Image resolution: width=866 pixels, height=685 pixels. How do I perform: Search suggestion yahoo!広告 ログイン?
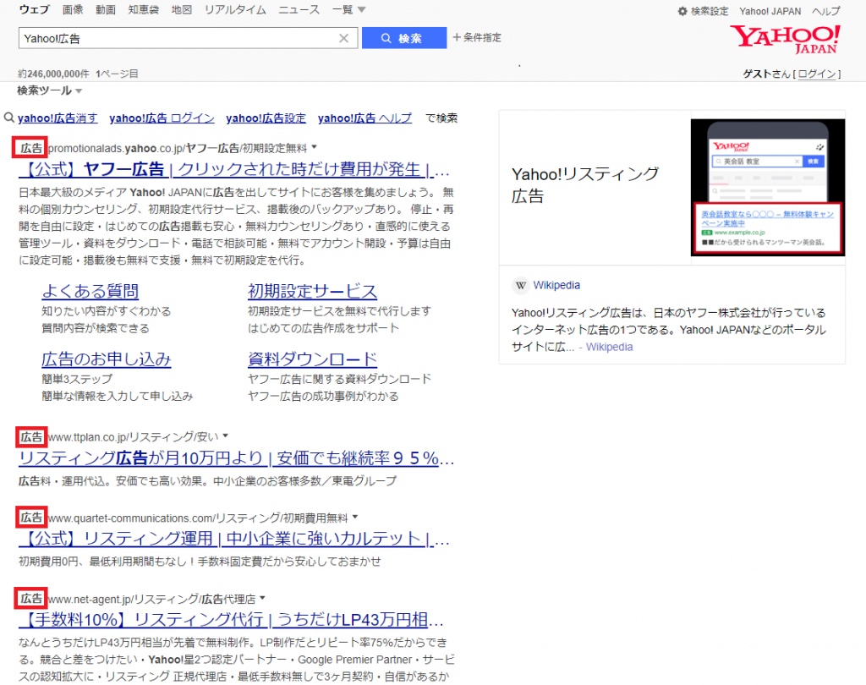coord(162,118)
